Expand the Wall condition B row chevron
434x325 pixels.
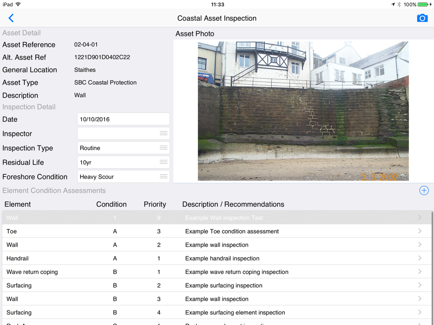[x=420, y=299]
